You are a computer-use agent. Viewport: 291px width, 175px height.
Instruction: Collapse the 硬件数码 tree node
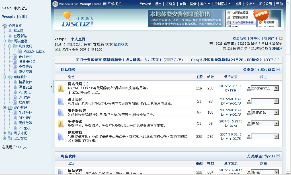(x=5, y=108)
